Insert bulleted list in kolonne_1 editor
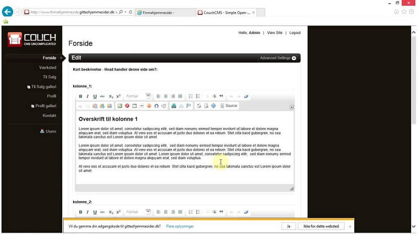418x235 pixels. 198,96
